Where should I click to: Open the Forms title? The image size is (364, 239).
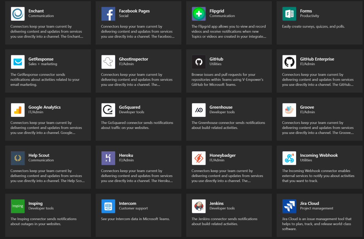(x=306, y=11)
